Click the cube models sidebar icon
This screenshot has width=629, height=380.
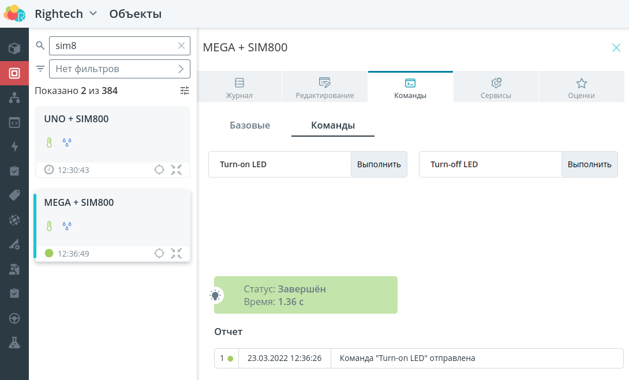coord(14,48)
